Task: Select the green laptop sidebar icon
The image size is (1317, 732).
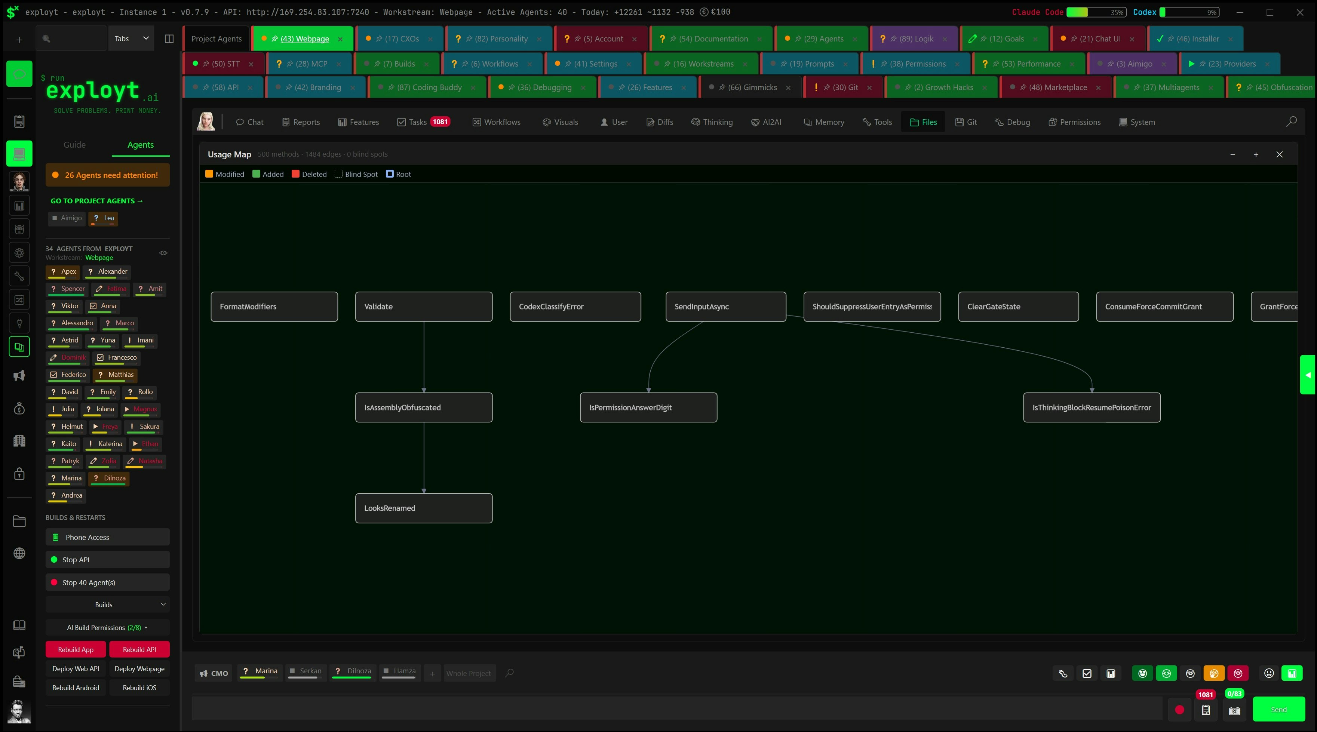Action: coord(19,153)
